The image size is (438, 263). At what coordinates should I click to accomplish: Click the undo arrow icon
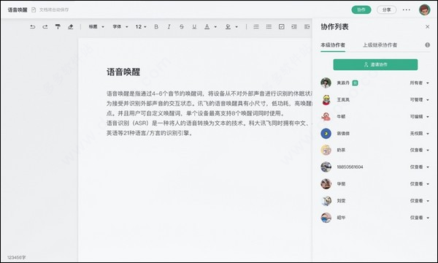point(33,27)
